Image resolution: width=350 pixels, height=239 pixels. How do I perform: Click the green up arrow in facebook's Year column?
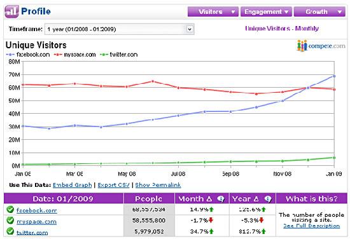[x=263, y=209]
